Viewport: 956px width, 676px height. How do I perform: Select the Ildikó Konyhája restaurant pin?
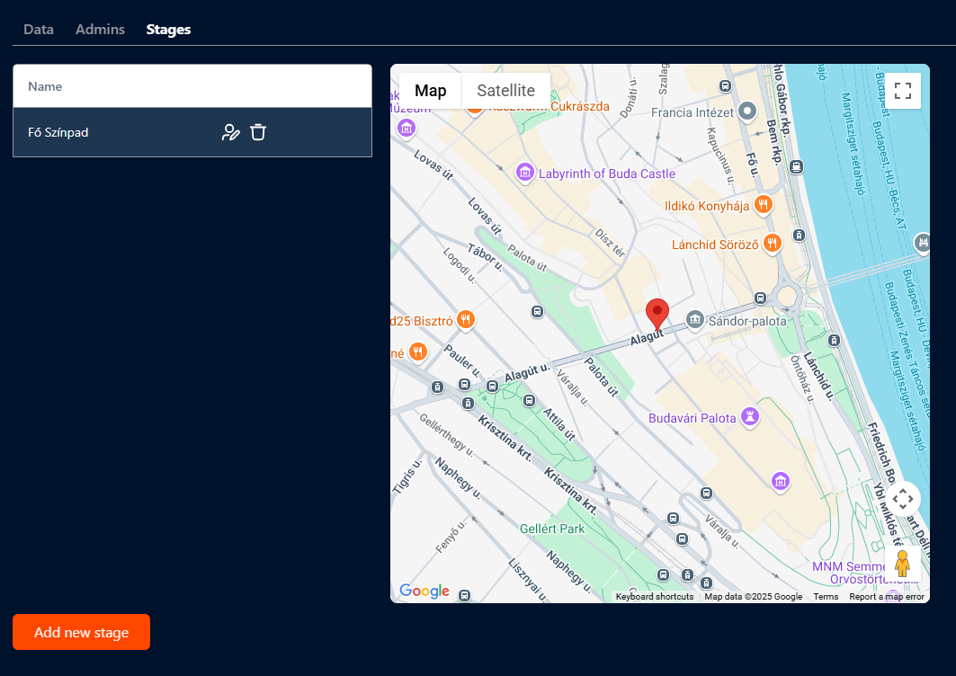click(763, 205)
